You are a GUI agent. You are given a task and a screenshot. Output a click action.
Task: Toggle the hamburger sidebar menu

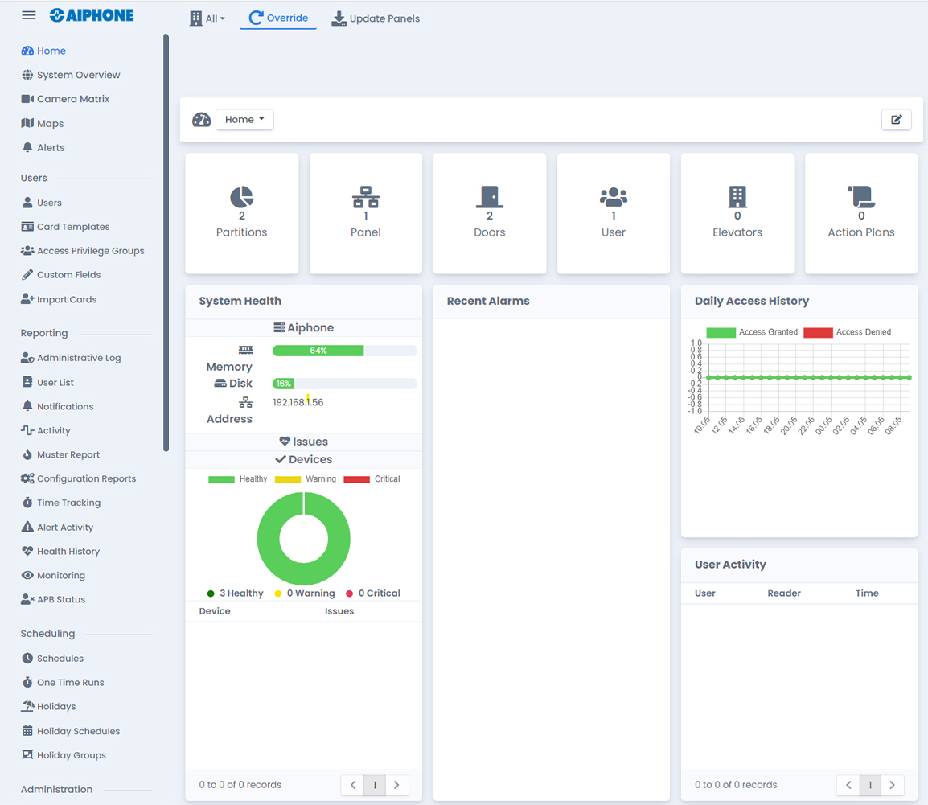[28, 14]
